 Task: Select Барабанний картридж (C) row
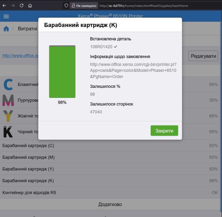[110, 146]
